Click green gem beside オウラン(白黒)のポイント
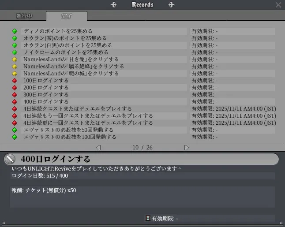The width and height of the screenshot is (285, 227). [x=15, y=45]
